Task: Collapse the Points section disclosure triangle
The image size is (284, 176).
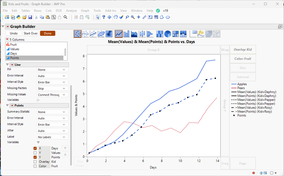Action: click(7, 105)
